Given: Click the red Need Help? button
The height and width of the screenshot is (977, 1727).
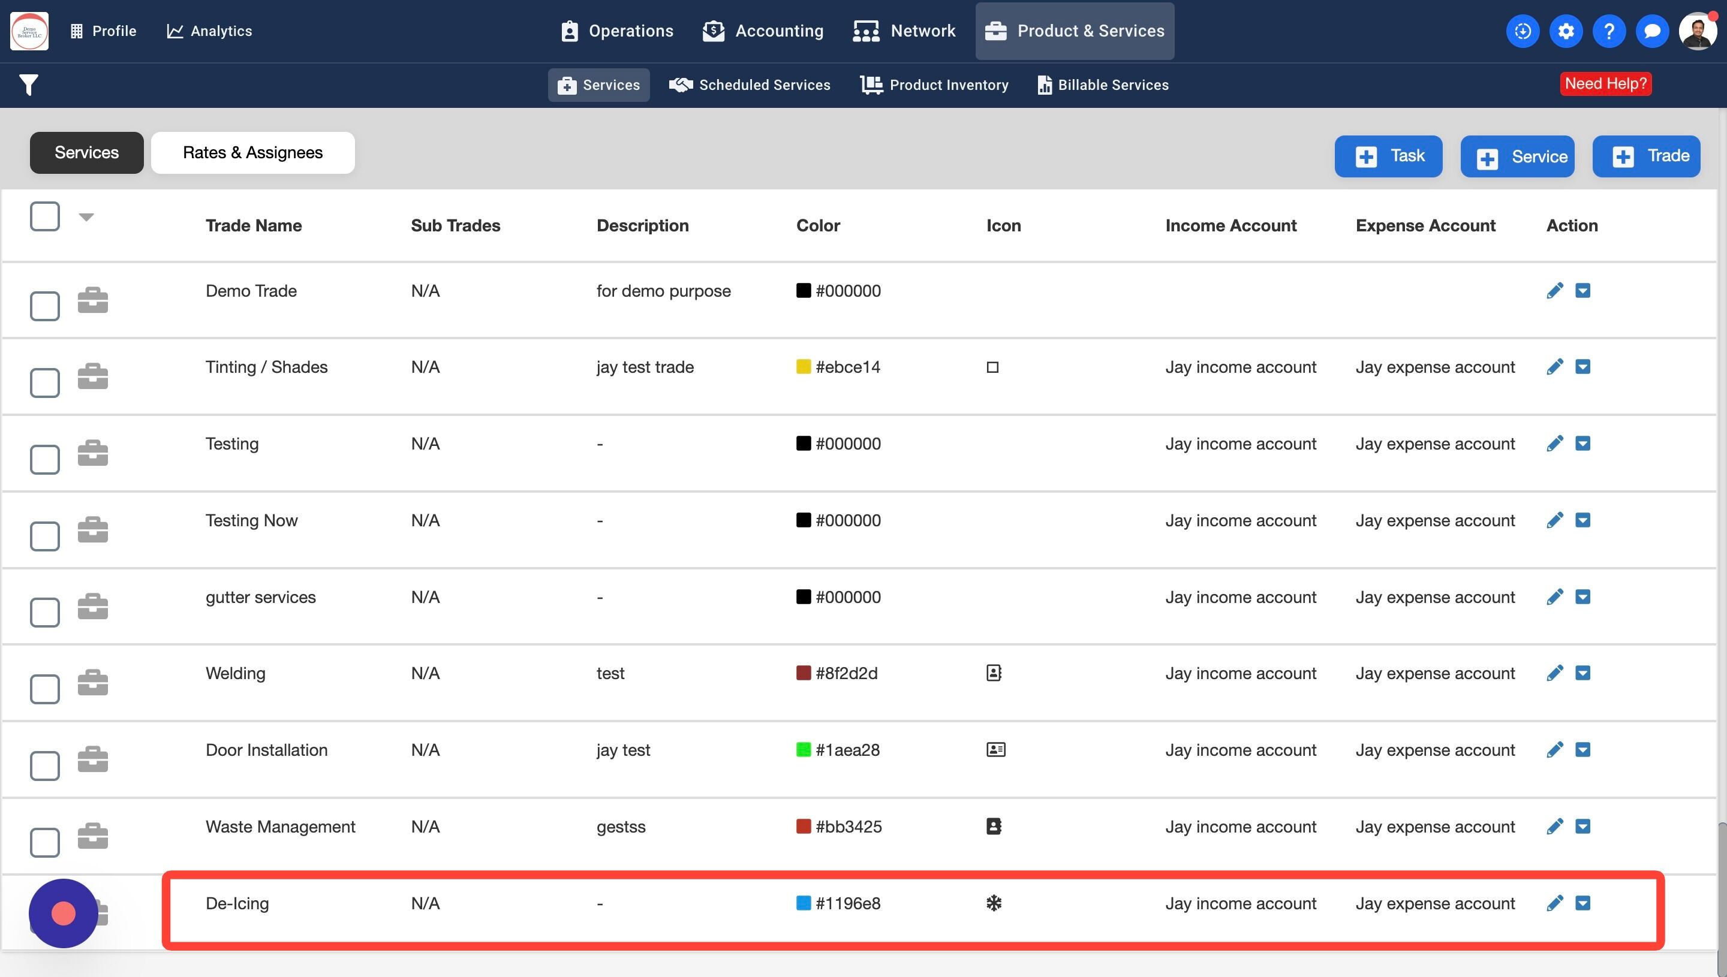Looking at the screenshot, I should pos(1605,84).
